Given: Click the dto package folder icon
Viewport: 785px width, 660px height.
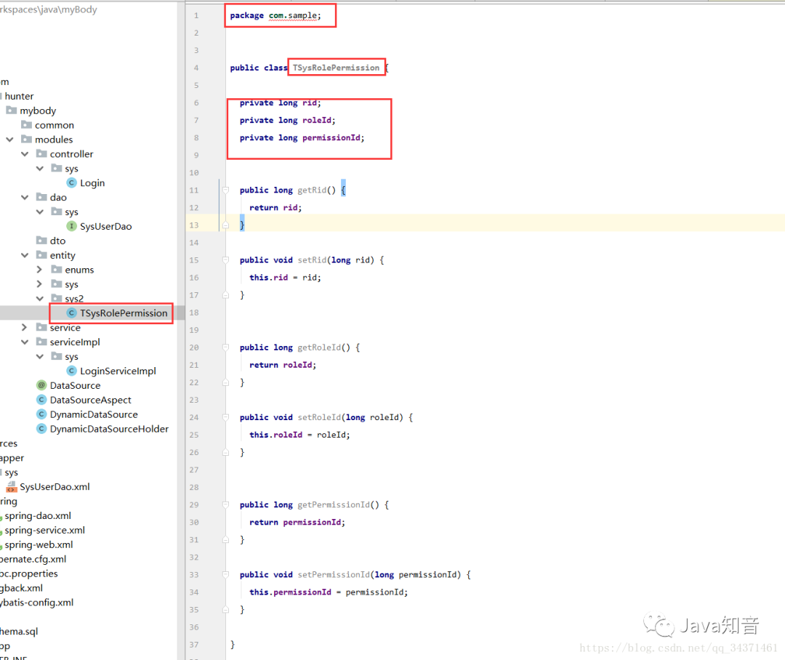Looking at the screenshot, I should tap(41, 241).
